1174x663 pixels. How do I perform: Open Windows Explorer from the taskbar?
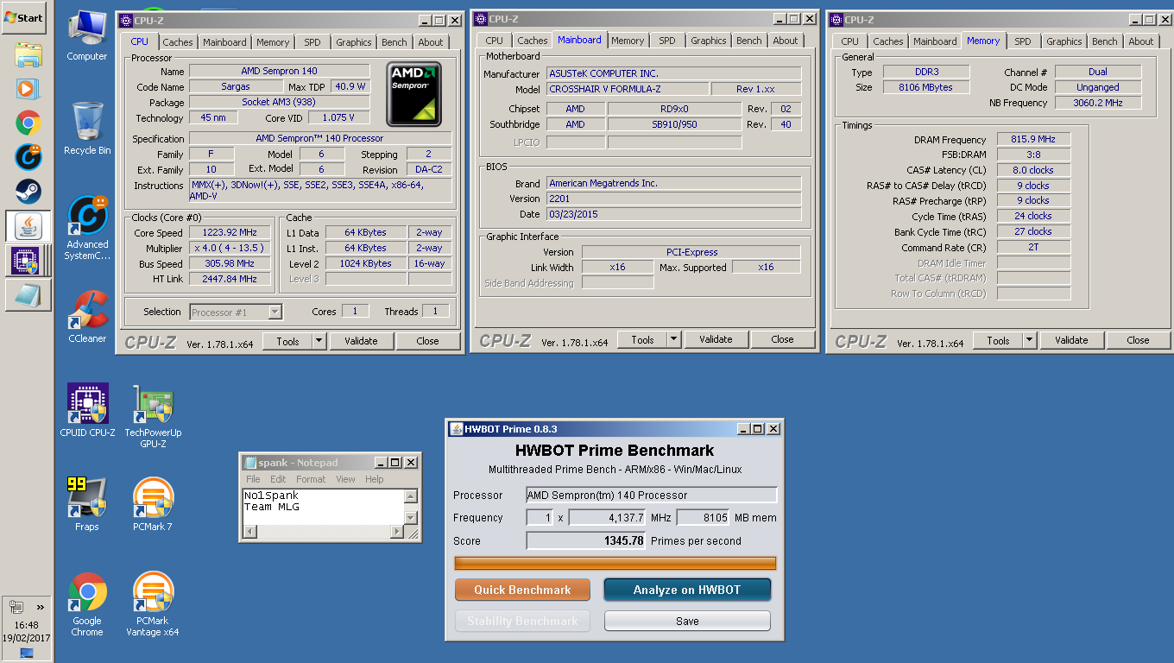[28, 55]
